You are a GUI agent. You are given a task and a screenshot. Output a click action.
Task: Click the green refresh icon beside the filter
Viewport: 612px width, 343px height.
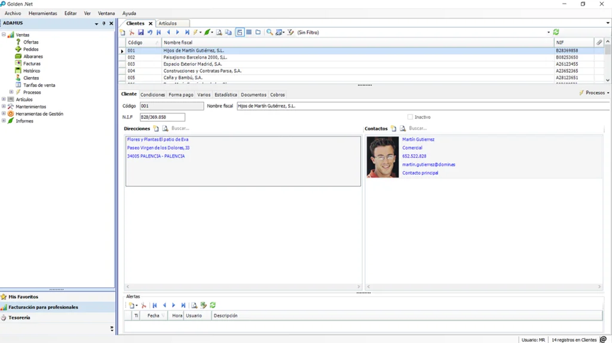556,32
